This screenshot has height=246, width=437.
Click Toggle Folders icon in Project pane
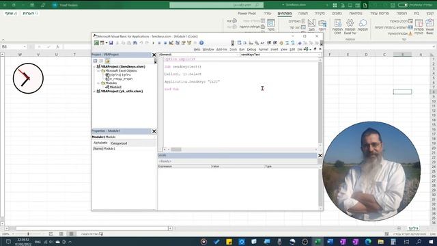pyautogui.click(x=107, y=61)
